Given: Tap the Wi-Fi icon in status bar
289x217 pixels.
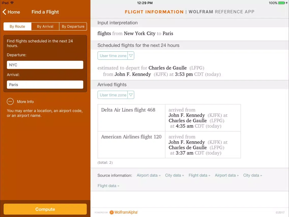Looking at the screenshot, I should click(12, 3).
